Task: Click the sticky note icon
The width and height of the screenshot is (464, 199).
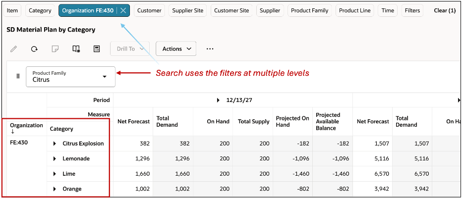Action: pos(55,49)
